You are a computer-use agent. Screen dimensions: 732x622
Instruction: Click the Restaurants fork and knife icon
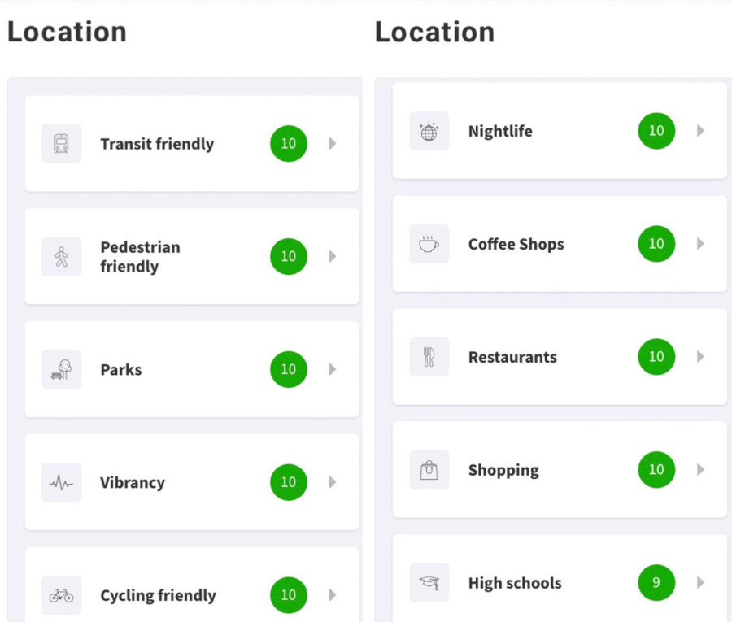click(x=429, y=357)
